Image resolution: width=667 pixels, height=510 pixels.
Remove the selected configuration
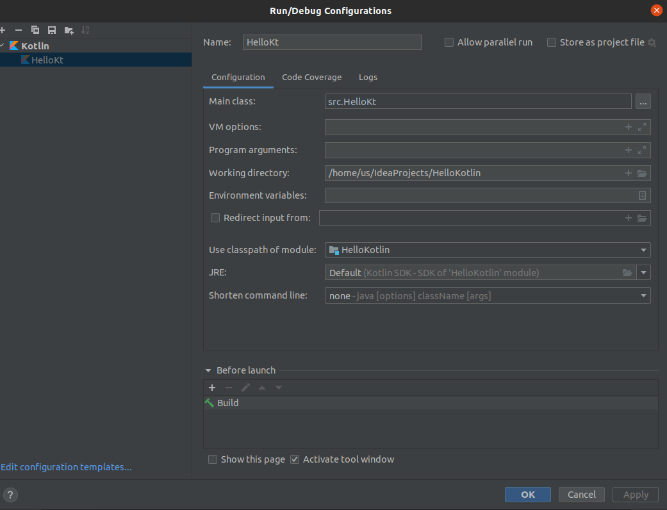pos(19,30)
